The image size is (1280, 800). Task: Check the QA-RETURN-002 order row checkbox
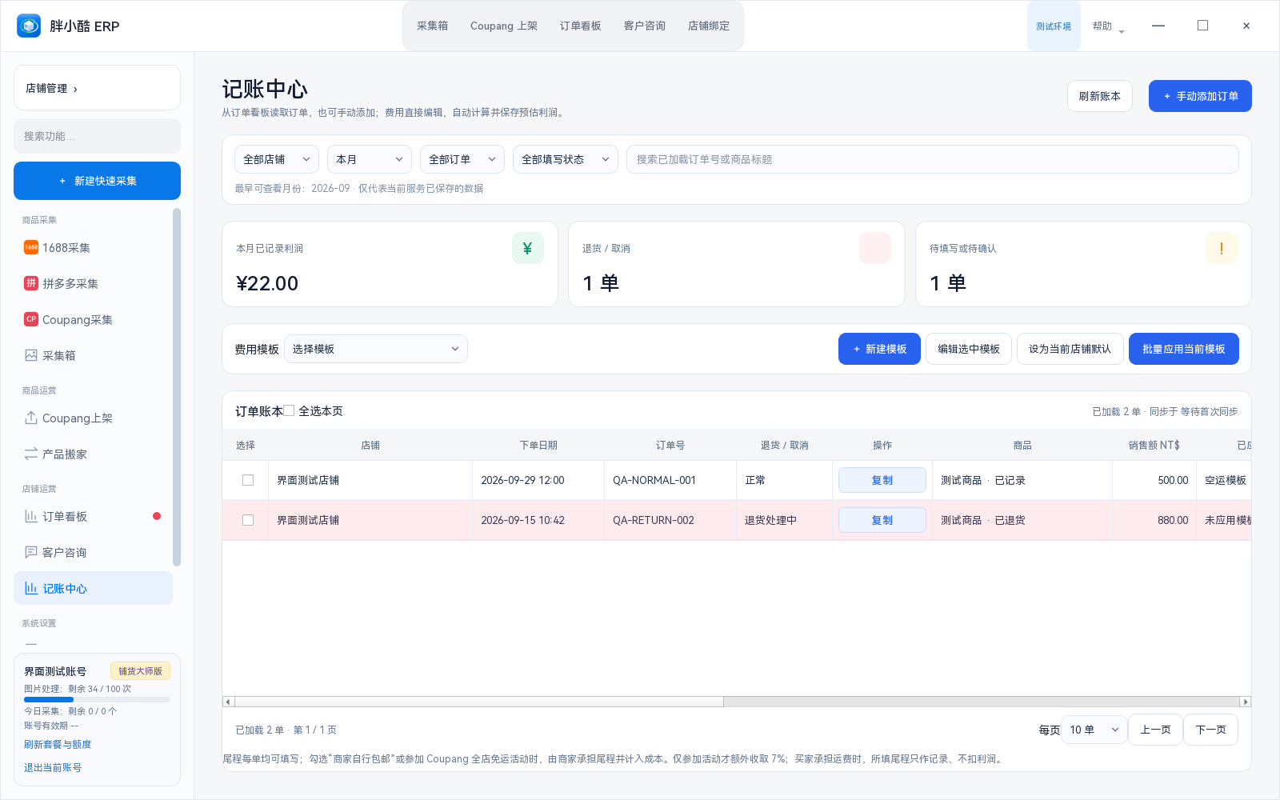pos(248,520)
